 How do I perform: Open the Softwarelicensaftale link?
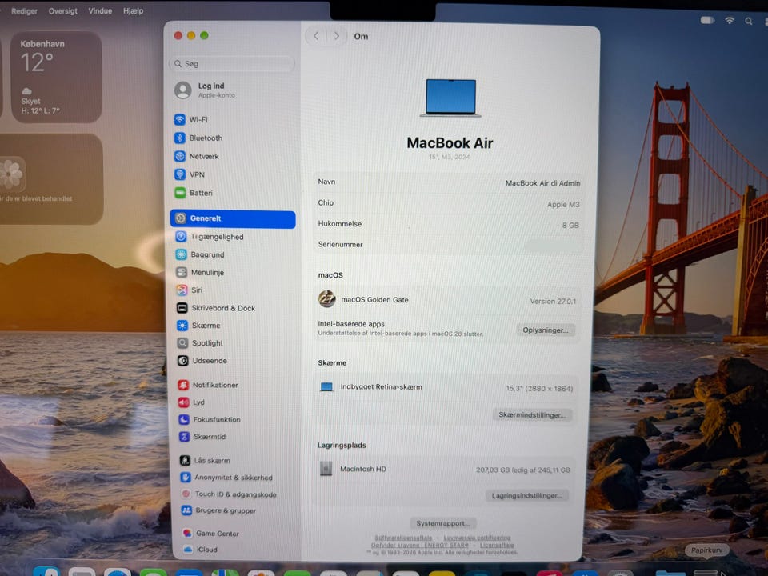point(403,538)
